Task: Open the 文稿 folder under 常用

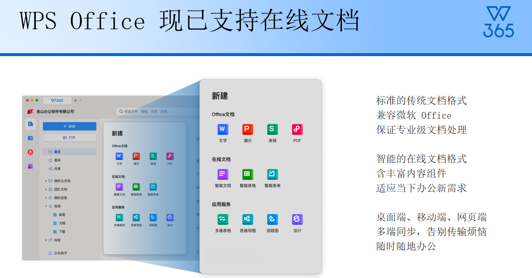Action: click(59, 223)
